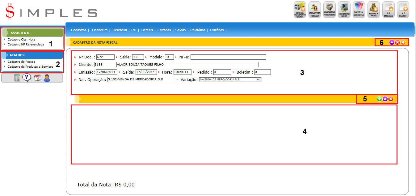Collapse the ATALHOS panel header
This screenshot has height=196, width=416.
coord(32,55)
